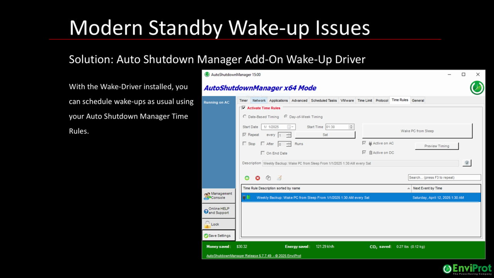The width and height of the screenshot is (494, 278).
Task: Sort by the Time Rule Description column header
Action: coord(327,188)
